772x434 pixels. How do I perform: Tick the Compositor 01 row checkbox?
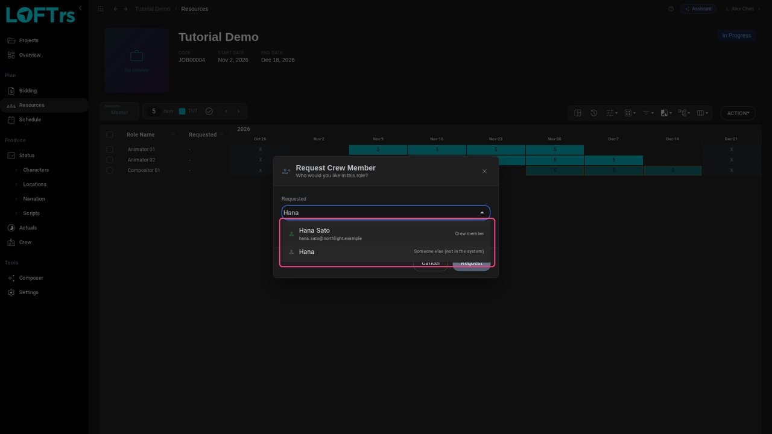point(110,171)
